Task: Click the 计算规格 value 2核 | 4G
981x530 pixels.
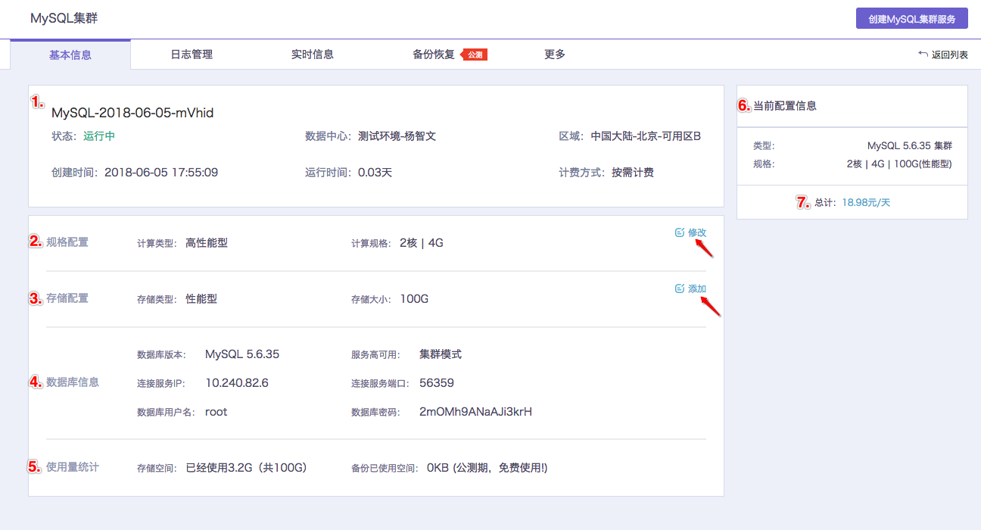Action: click(422, 243)
